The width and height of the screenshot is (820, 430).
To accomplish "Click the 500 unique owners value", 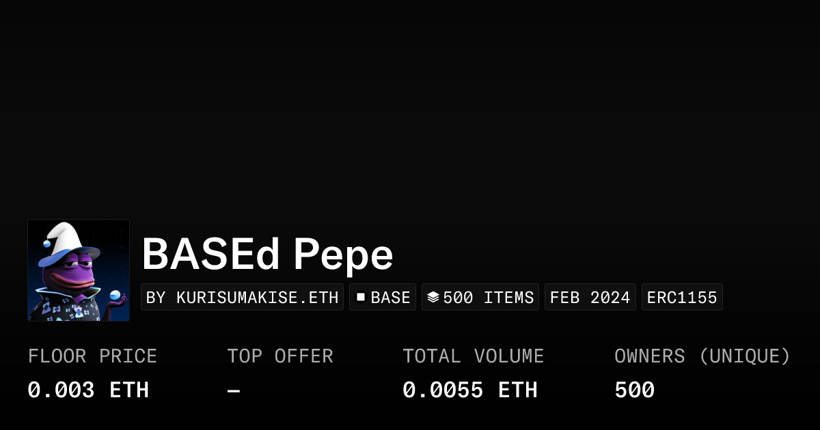I will pyautogui.click(x=634, y=390).
